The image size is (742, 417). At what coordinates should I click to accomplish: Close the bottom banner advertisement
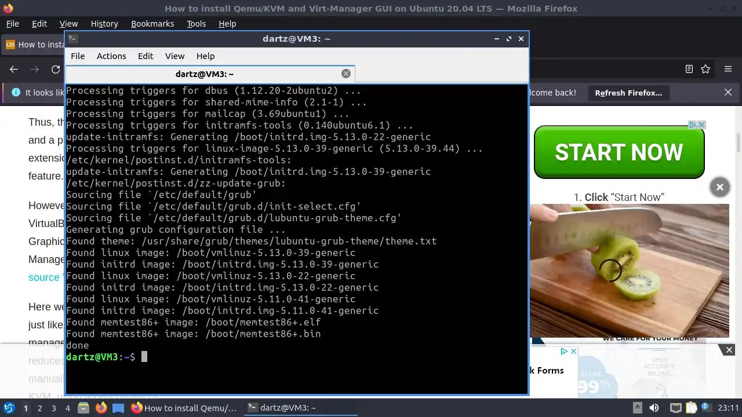click(x=729, y=350)
